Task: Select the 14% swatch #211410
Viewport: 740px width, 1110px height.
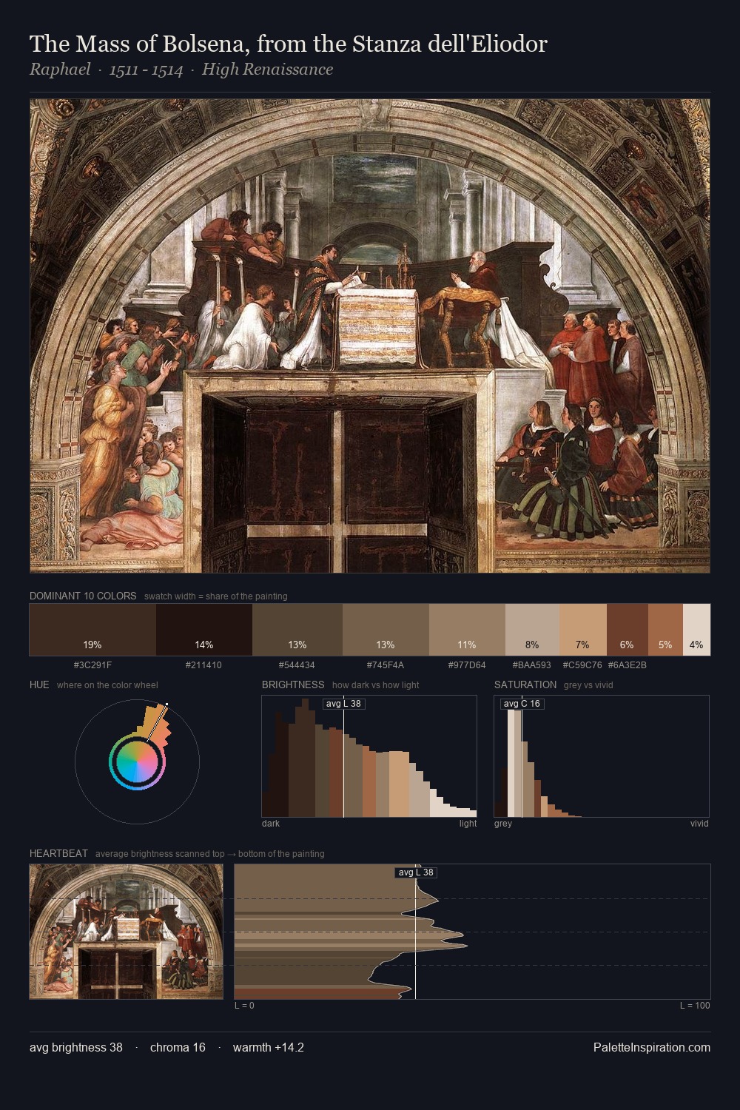Action: click(x=204, y=630)
